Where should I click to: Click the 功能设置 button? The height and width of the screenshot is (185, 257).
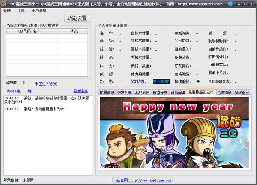pyautogui.click(x=77, y=18)
